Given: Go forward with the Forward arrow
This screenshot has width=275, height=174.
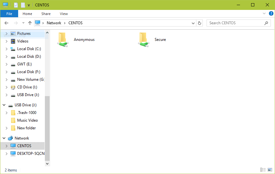Looking at the screenshot, I should [16, 23].
